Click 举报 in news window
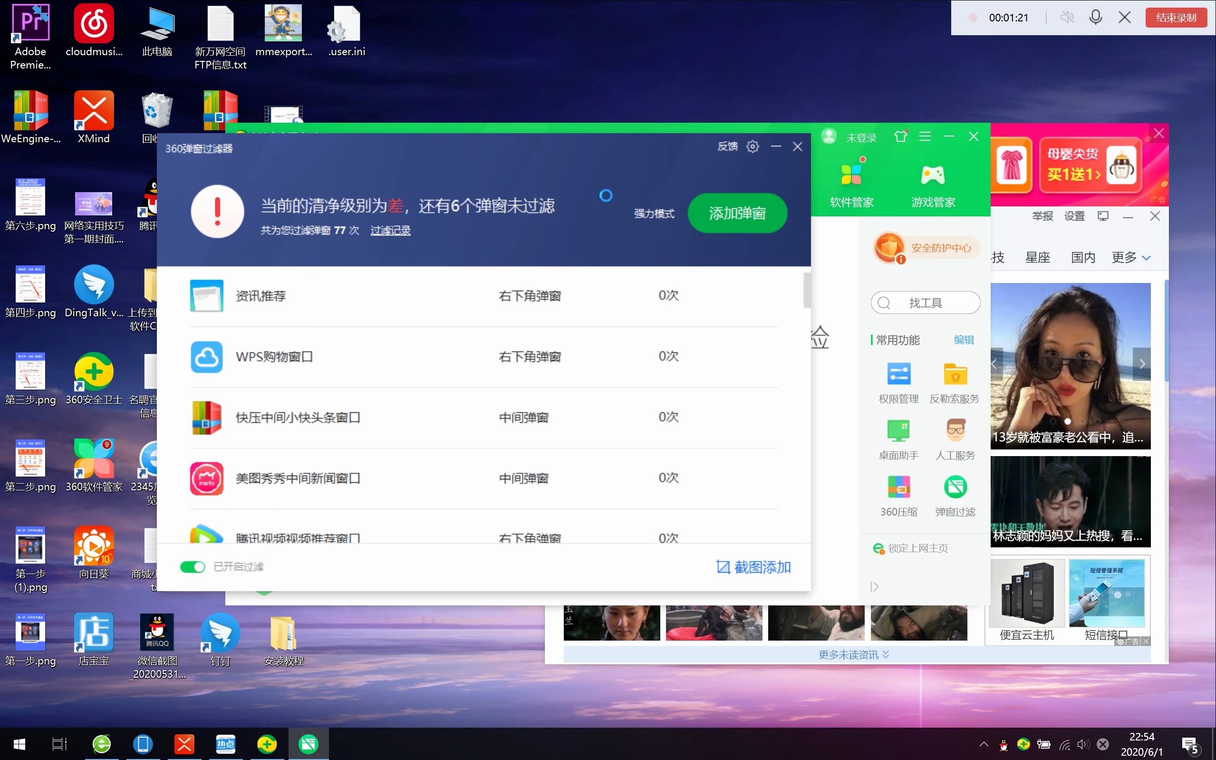1216x760 pixels. (1042, 216)
